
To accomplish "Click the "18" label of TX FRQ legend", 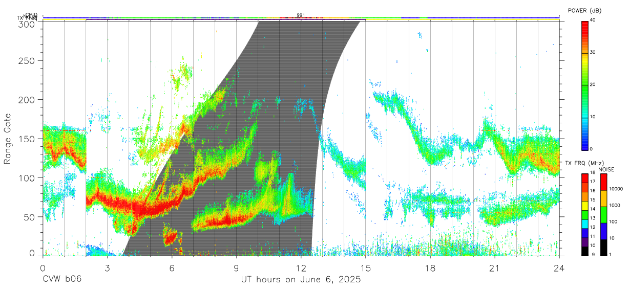I will point(593,173).
